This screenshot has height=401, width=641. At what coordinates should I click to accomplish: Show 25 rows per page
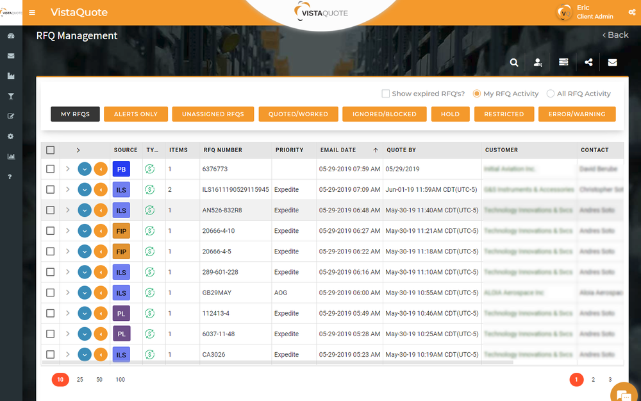pos(79,380)
